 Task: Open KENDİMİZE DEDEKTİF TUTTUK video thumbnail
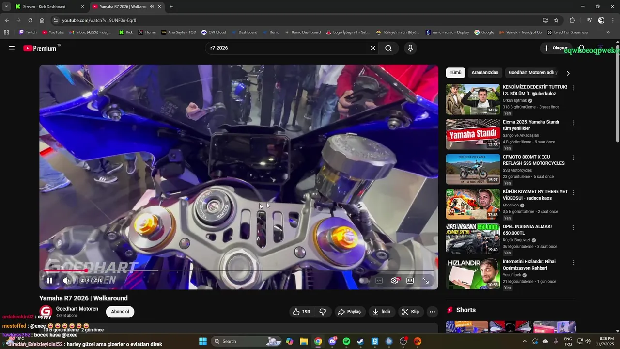click(x=473, y=99)
